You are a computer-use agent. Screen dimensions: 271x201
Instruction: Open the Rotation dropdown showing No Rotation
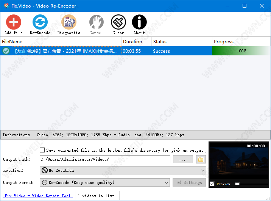(123, 170)
